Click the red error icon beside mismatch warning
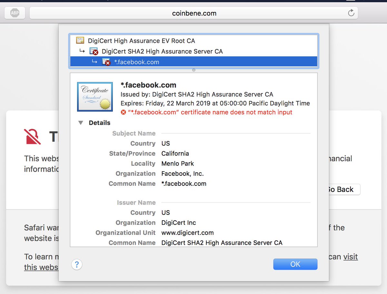This screenshot has width=387, height=294. click(x=123, y=112)
